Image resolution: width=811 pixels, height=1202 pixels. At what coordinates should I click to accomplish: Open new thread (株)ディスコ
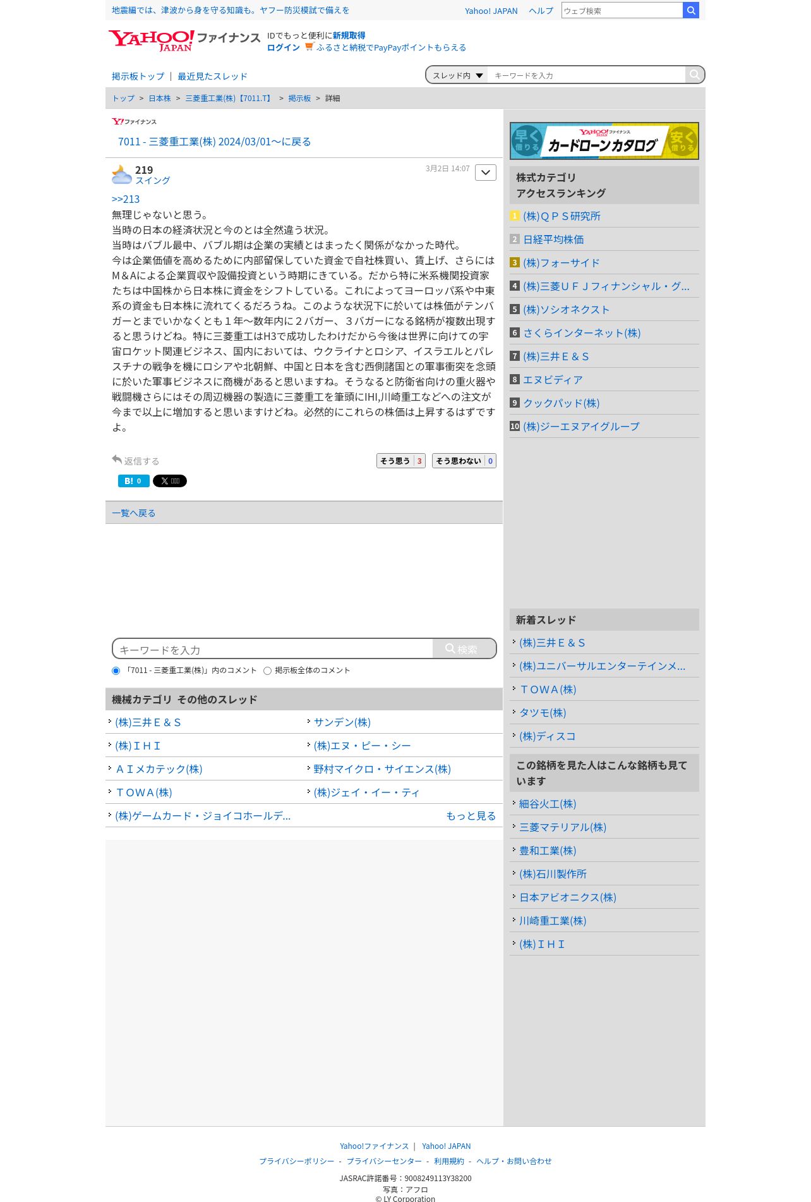pyautogui.click(x=548, y=736)
